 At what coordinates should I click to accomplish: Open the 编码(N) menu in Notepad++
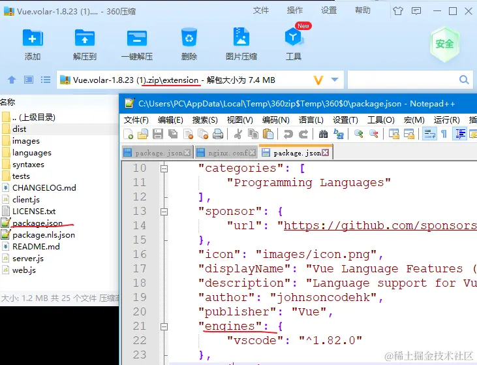[x=276, y=120]
